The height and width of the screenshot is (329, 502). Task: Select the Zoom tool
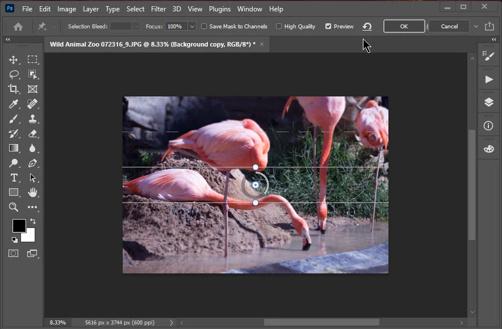click(x=14, y=207)
